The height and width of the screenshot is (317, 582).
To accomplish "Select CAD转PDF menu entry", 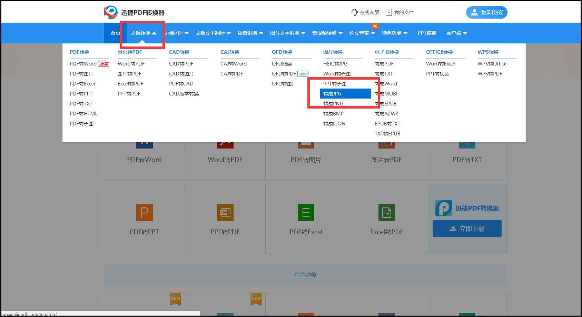I will coord(181,64).
